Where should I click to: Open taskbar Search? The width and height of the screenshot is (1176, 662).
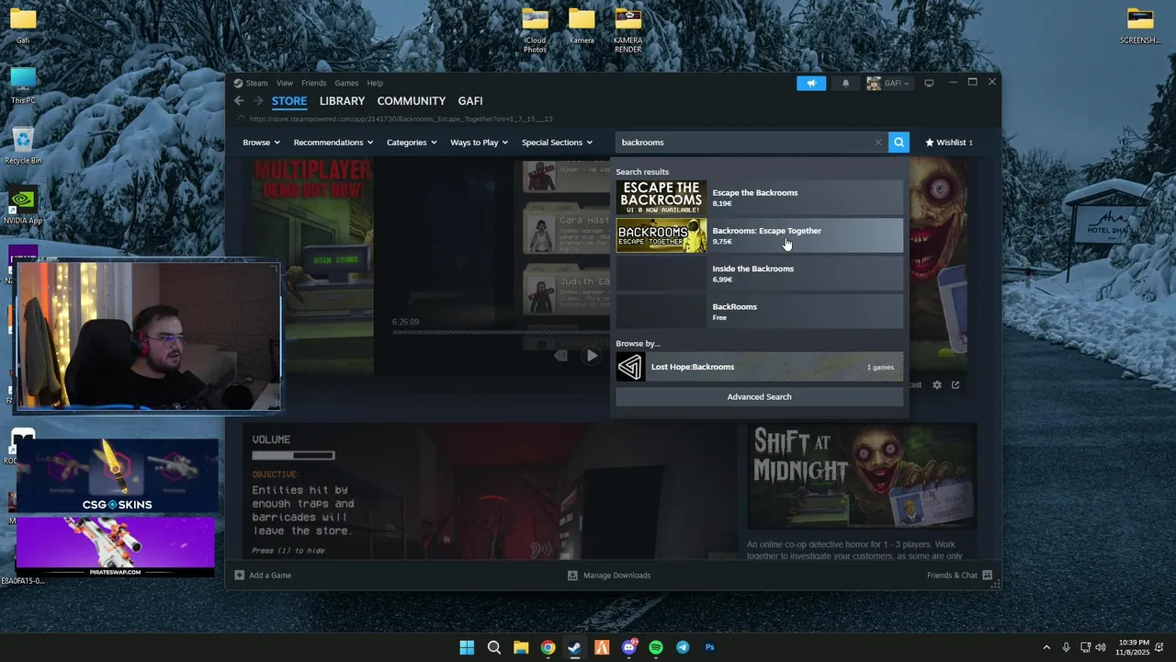pos(494,647)
